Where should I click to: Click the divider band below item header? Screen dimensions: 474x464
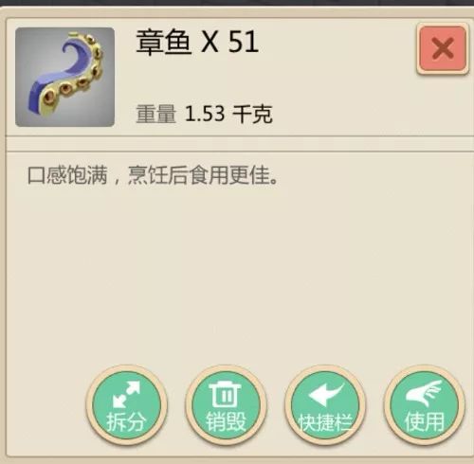240,144
